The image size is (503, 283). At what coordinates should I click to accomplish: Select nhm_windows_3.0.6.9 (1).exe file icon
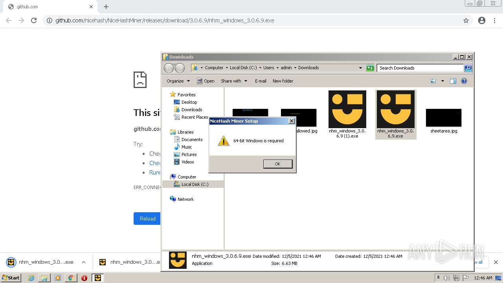tap(347, 109)
